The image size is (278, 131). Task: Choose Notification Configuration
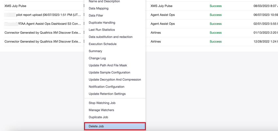click(x=106, y=87)
